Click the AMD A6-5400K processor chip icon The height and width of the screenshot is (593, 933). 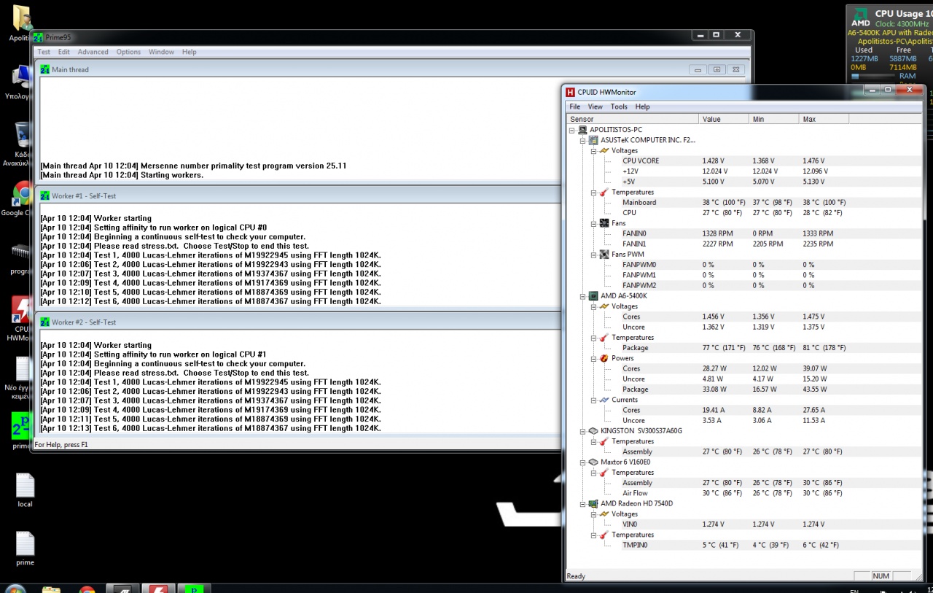593,296
